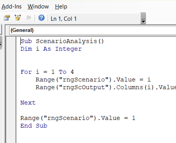Toggle a margin breakpoint beside the Next line
This screenshot has width=176, height=143.
(11, 103)
